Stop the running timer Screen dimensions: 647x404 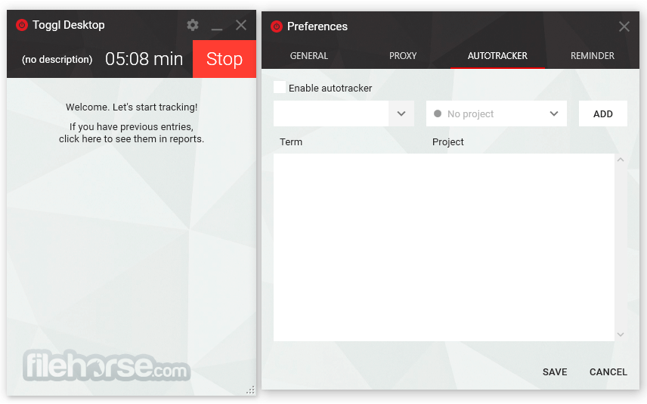224,59
